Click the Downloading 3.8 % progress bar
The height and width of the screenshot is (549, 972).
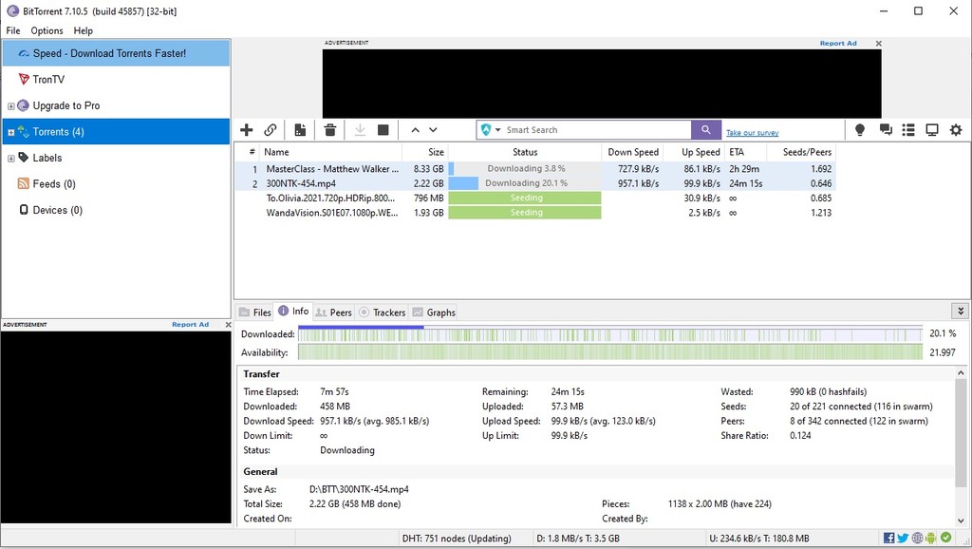524,169
